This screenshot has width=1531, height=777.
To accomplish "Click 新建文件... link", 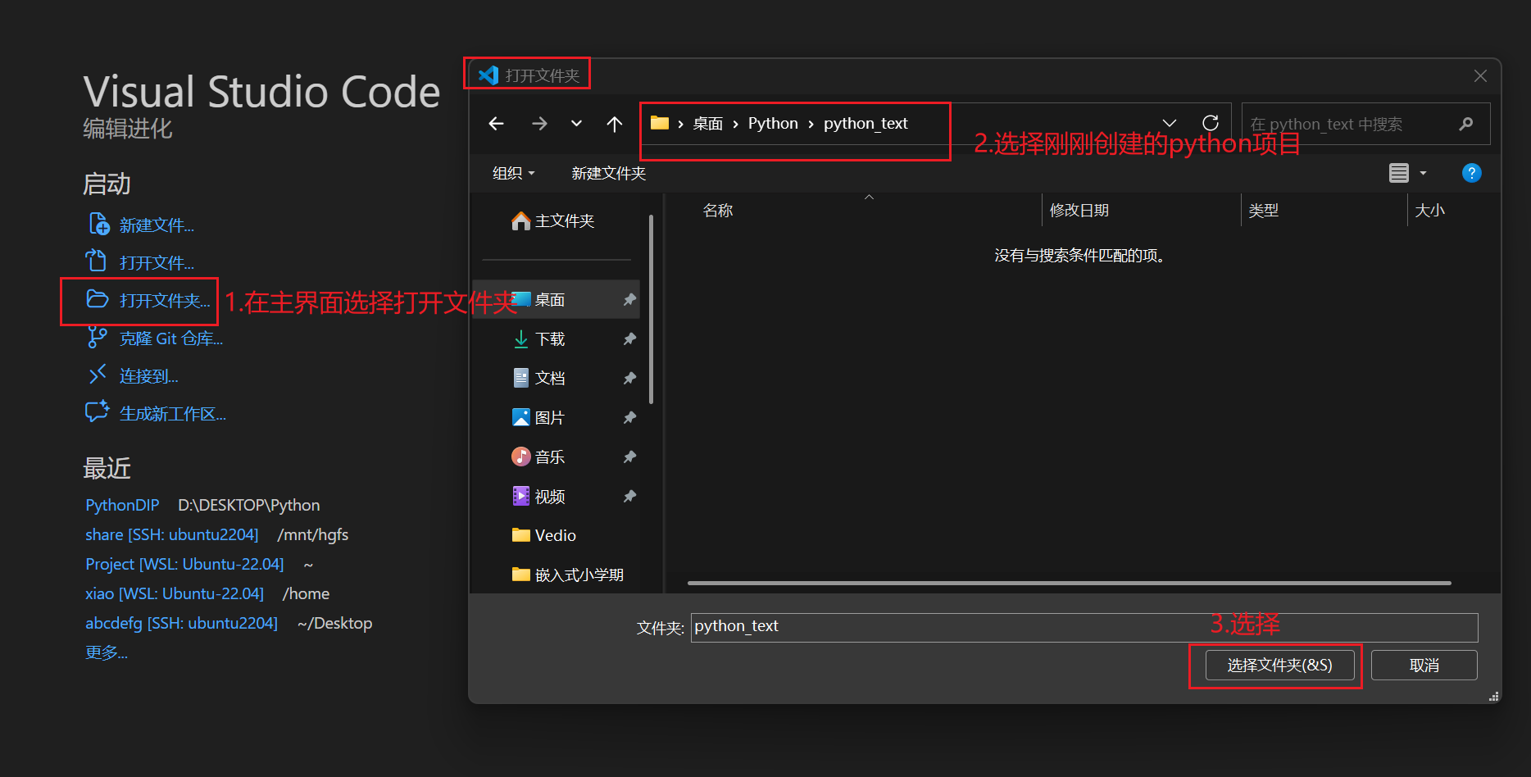I will [x=157, y=225].
